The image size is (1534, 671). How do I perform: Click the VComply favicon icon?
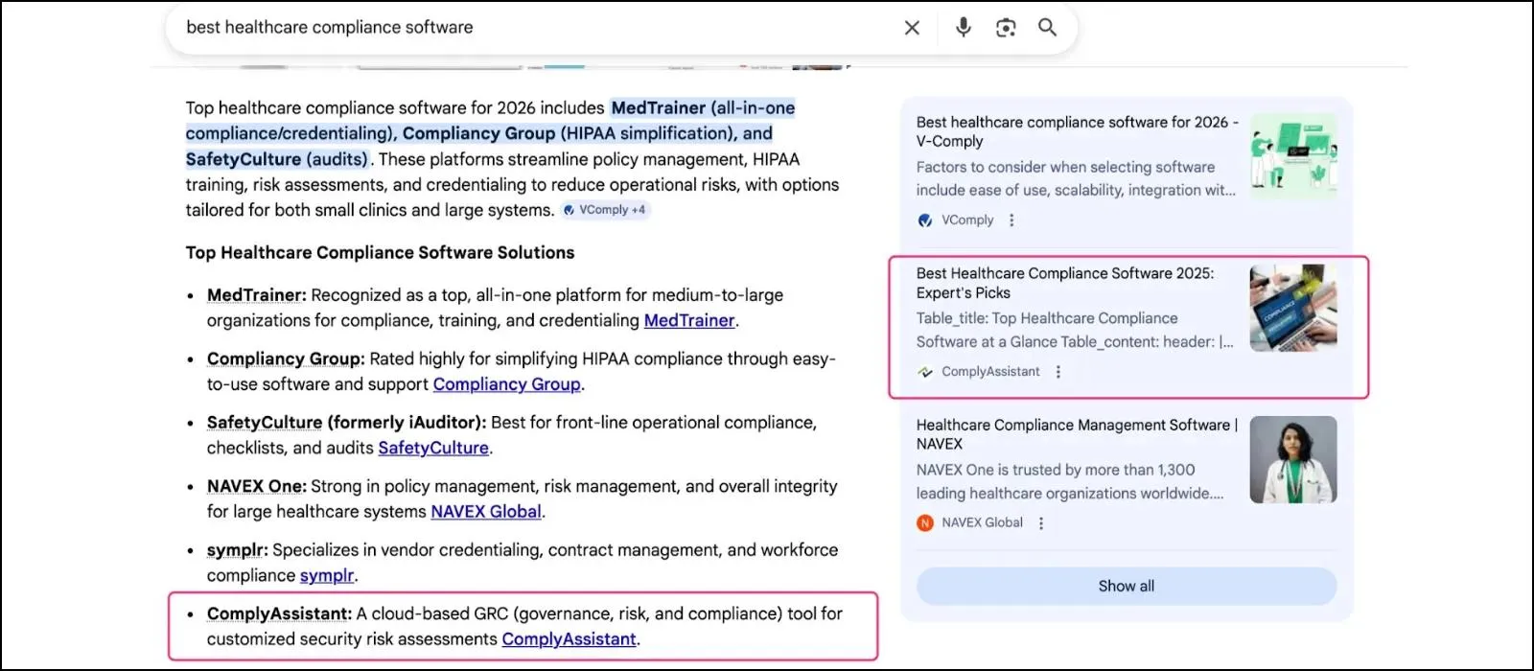point(925,220)
